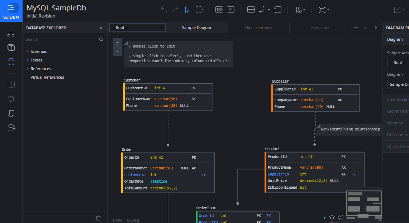Screen dimensions: 409x223
Task: Zoom out with the canvas minus button
Action: click(x=118, y=51)
